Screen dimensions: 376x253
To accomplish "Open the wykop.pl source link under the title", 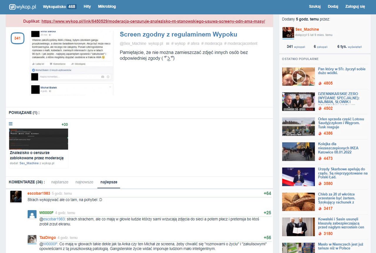I will coord(155,43).
